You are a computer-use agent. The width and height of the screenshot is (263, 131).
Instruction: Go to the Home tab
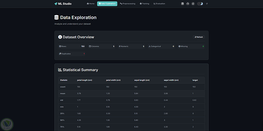click(x=90, y=4)
